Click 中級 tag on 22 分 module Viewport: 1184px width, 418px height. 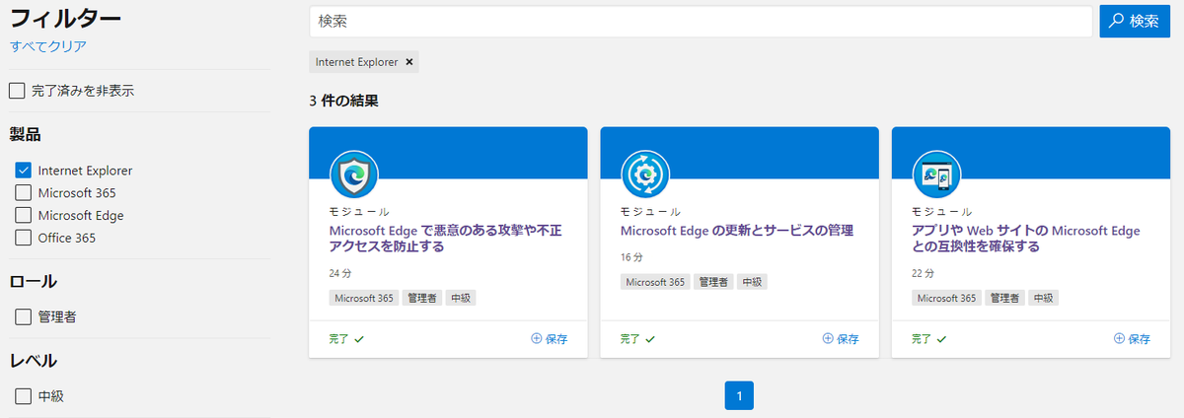point(1043,298)
